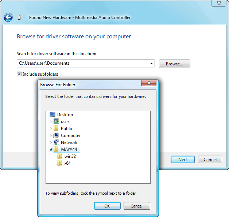Image resolution: width=229 pixels, height=217 pixels.
Task: Close the Browse For Folder dialog
Action: pos(149,83)
